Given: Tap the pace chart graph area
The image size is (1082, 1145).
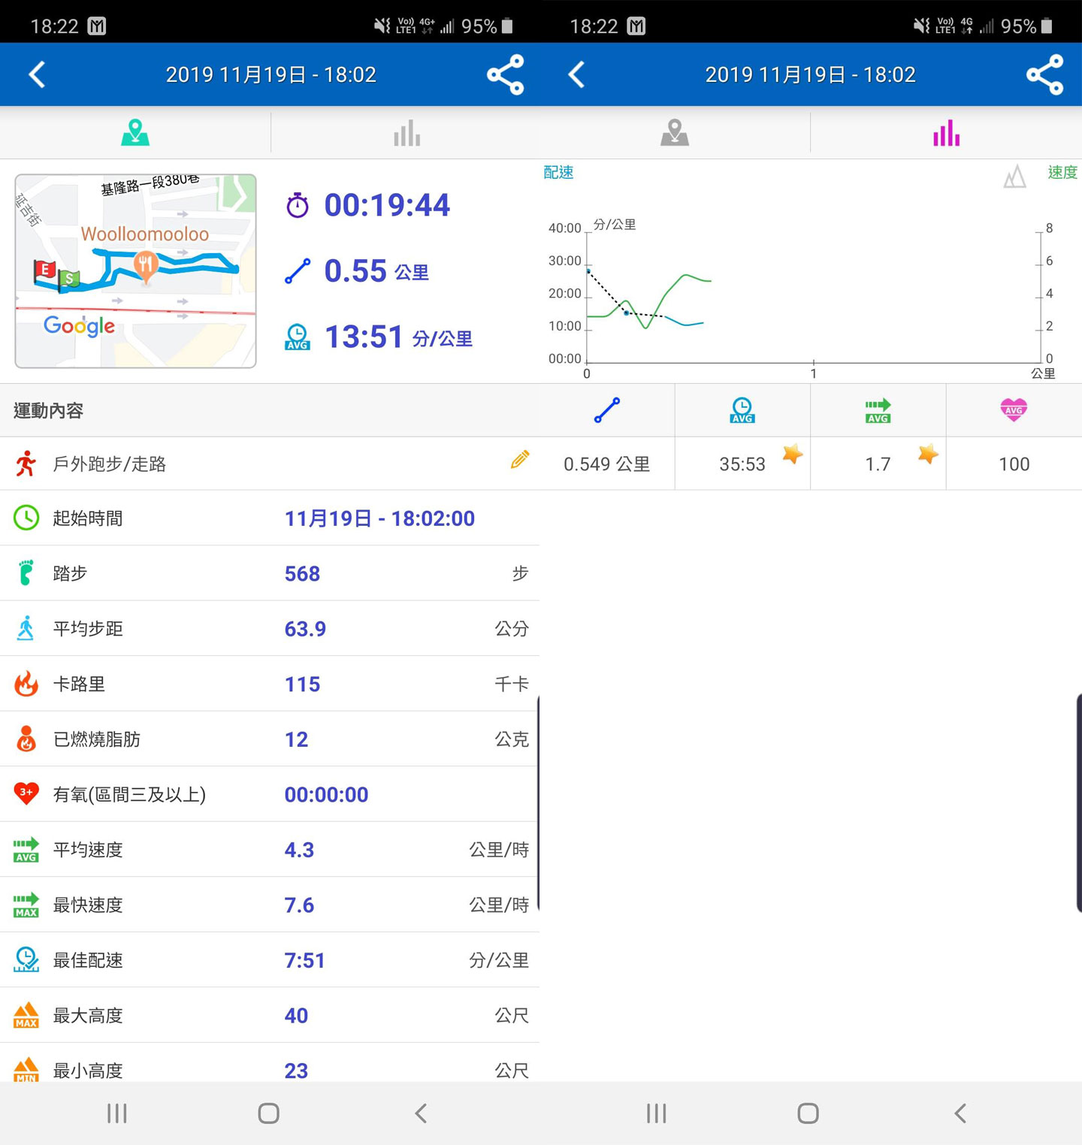Looking at the screenshot, I should click(813, 297).
